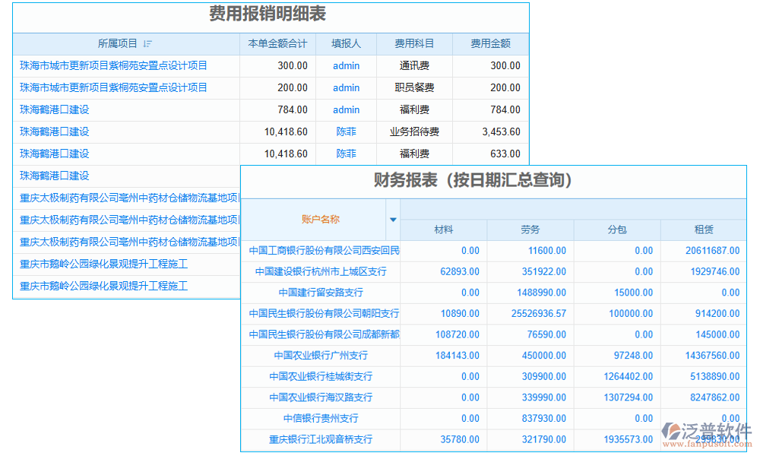
Task: Click the 中国建行留安路支行 account name
Action: tap(319, 293)
